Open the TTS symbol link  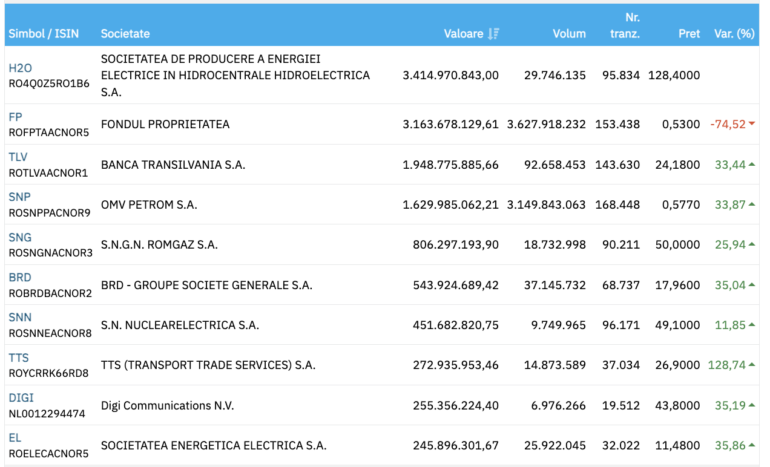point(19,358)
